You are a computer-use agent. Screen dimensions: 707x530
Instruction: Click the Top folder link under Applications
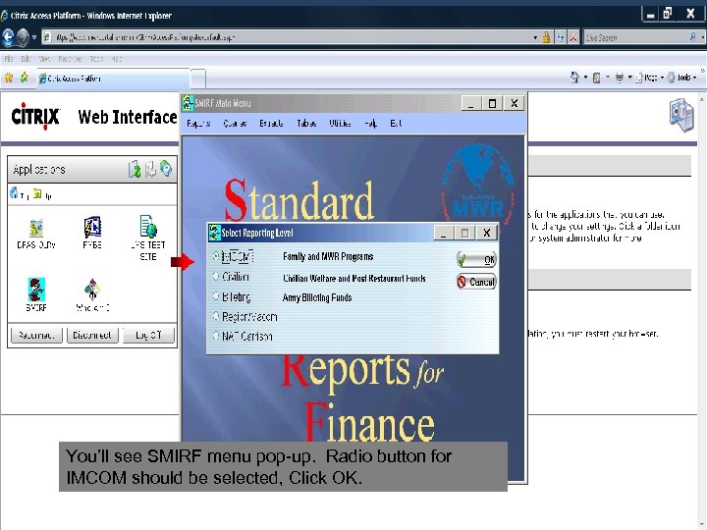[19, 194]
